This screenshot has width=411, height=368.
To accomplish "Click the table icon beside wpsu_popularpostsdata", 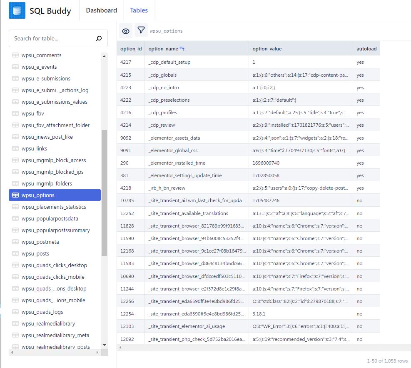I will pyautogui.click(x=15, y=218).
